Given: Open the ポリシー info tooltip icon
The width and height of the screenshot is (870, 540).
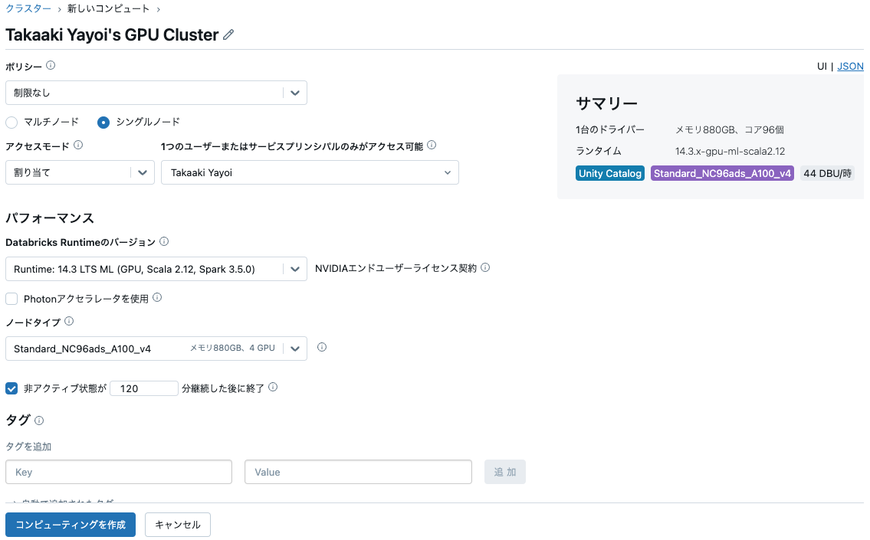Looking at the screenshot, I should pos(51,65).
